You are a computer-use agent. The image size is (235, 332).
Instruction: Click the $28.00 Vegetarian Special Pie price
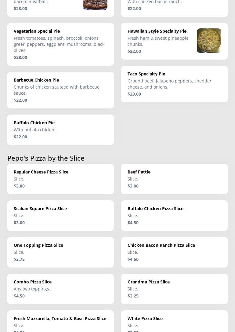click(x=20, y=57)
